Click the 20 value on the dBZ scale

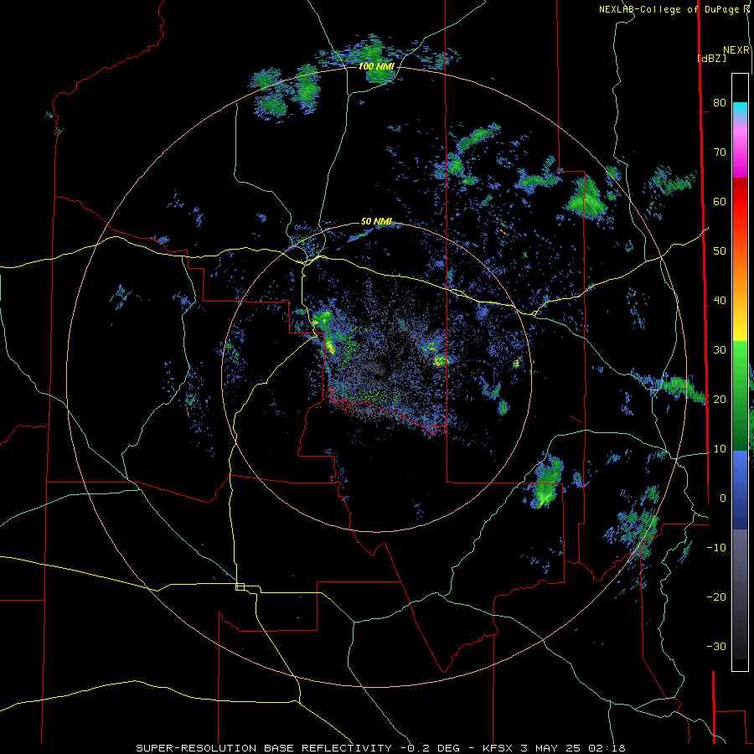pyautogui.click(x=720, y=400)
